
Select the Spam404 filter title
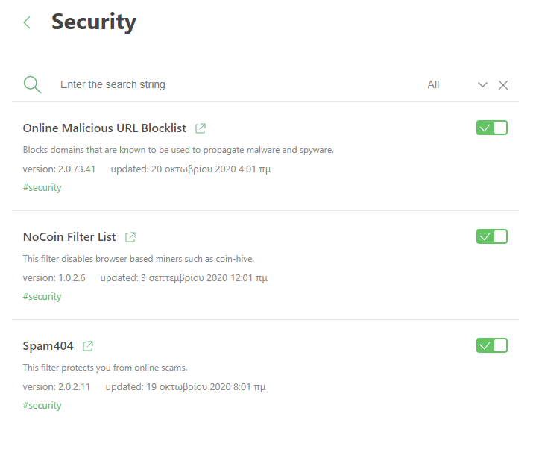point(48,346)
